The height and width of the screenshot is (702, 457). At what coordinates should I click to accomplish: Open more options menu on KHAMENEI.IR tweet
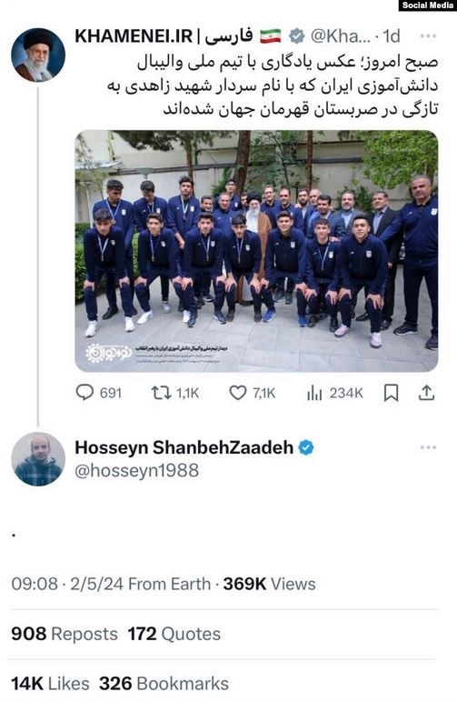click(x=428, y=36)
